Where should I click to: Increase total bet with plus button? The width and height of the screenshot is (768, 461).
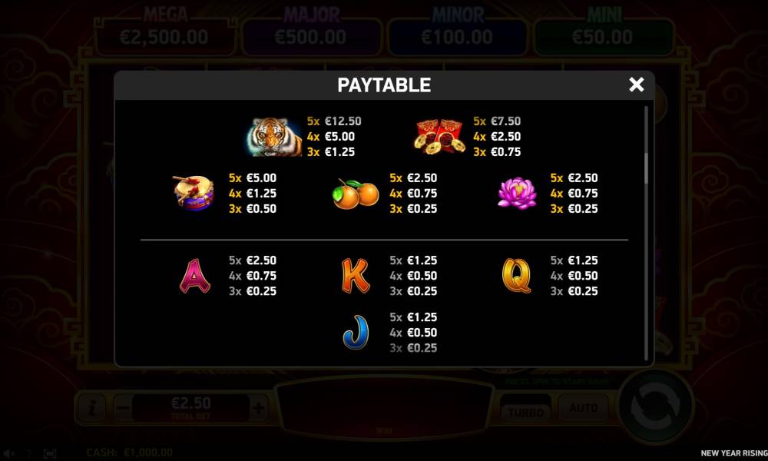258,407
